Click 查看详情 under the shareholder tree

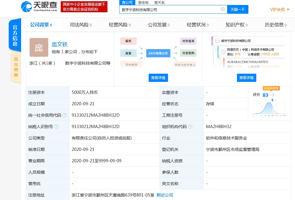point(246,78)
